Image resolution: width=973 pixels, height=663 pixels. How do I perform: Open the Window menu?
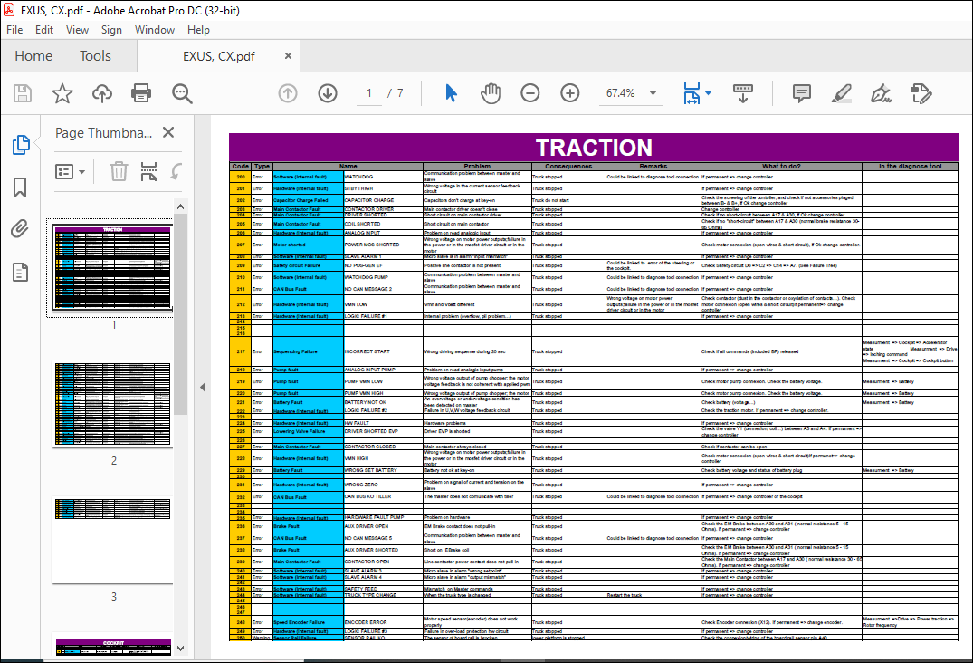(155, 30)
